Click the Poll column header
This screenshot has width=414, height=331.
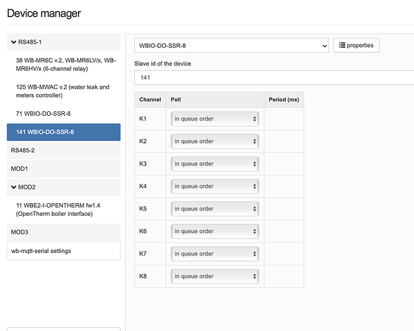(215, 100)
